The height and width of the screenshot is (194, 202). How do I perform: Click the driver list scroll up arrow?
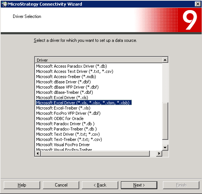click(165, 60)
